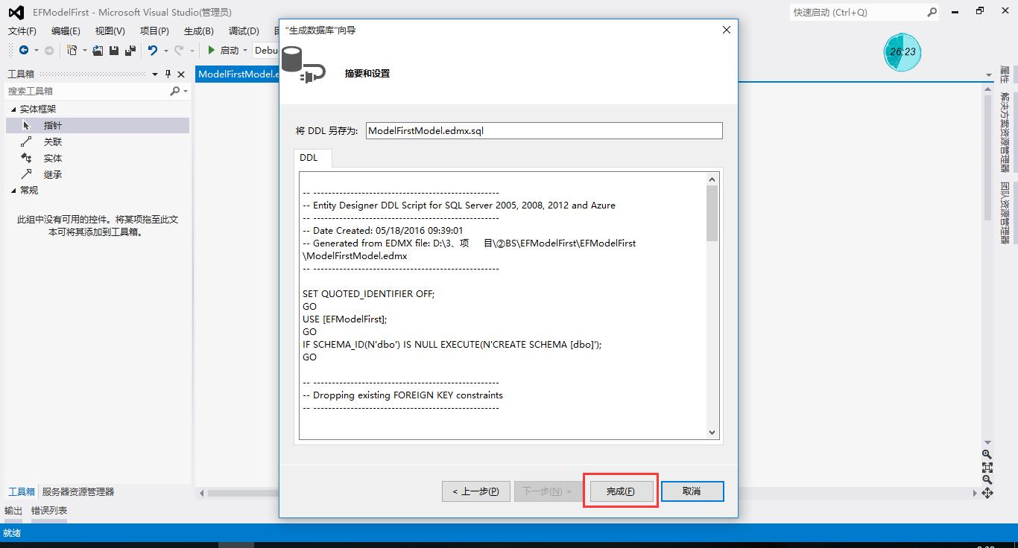Image resolution: width=1018 pixels, height=548 pixels.
Task: Select the 关联 toolbox item
Action: tap(98, 141)
